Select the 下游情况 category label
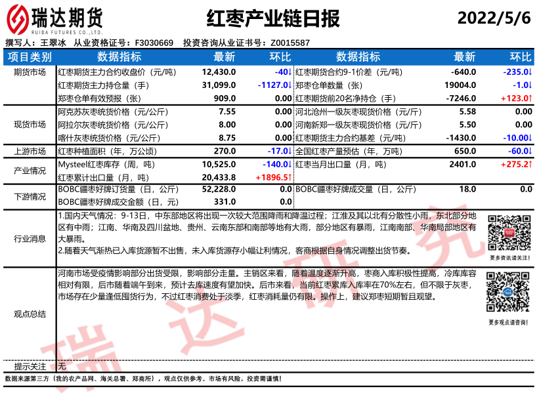 pos(30,196)
